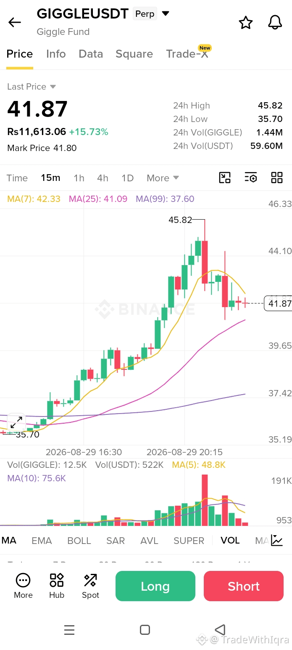The image size is (292, 650).
Task: Switch to the Square tab
Action: 134,54
